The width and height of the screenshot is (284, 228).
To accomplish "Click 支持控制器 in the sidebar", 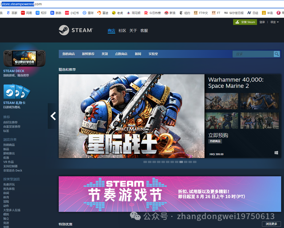I will tap(10, 166).
